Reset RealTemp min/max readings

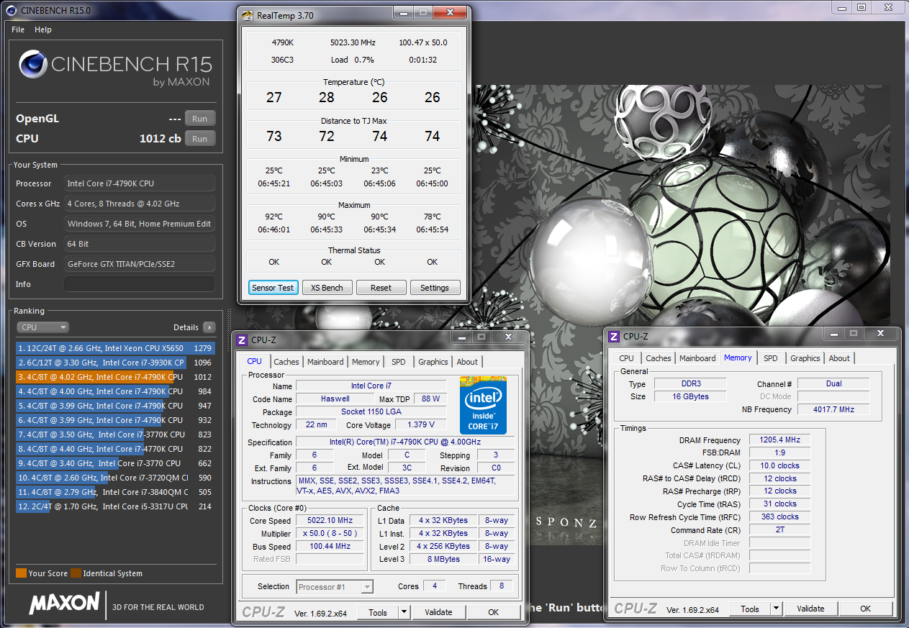(381, 288)
